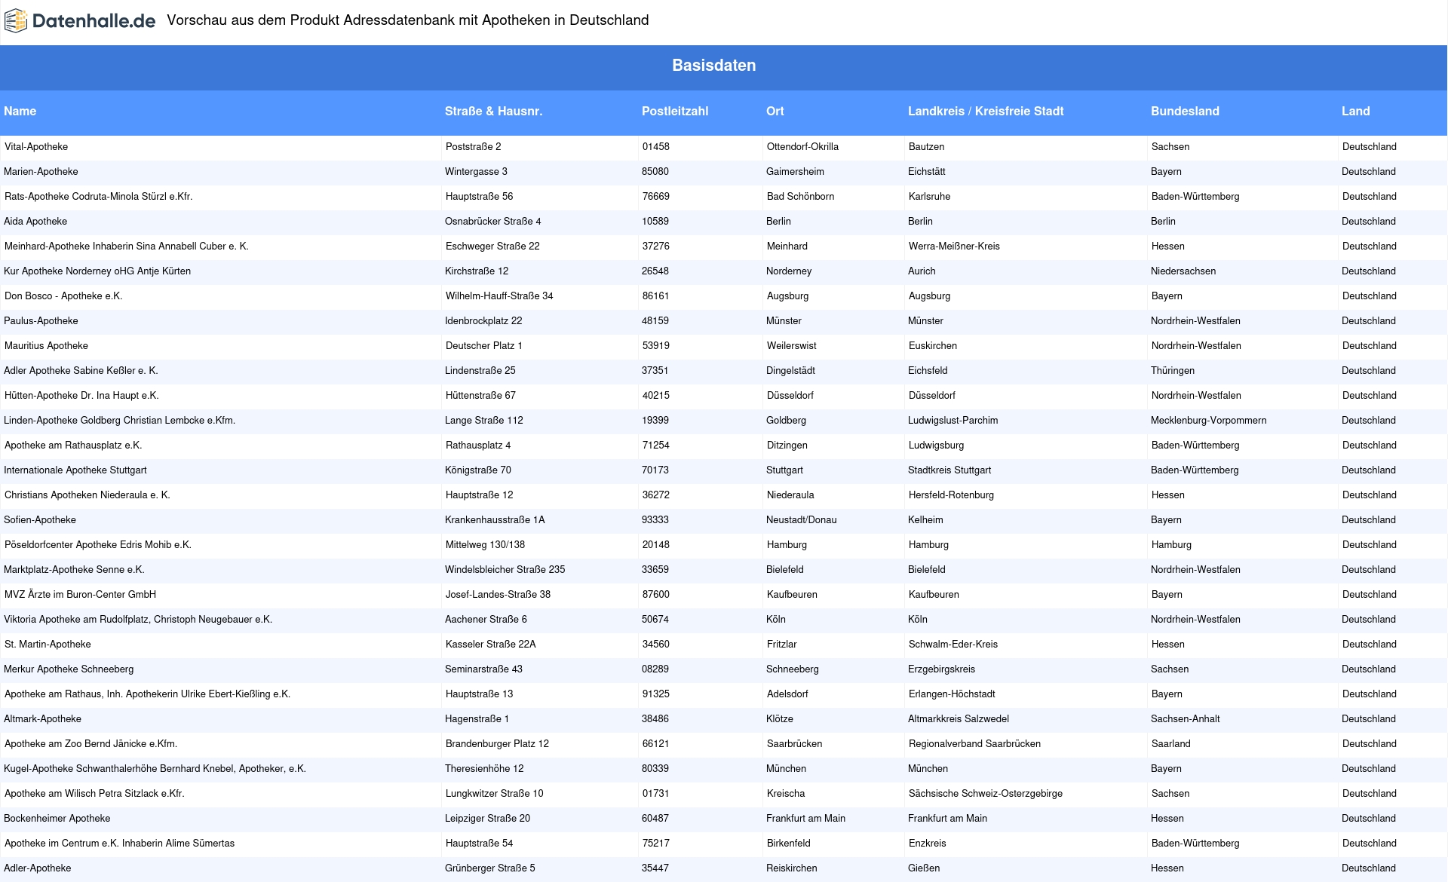Viewport: 1448px width, 882px height.
Task: Click Kur Apotheke Norderney oHG Antje Kürten
Action: point(97,271)
